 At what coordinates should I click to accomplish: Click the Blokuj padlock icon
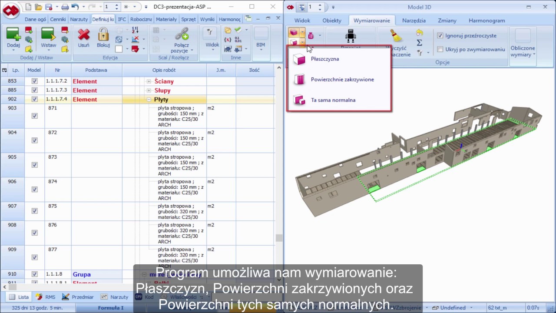(103, 34)
